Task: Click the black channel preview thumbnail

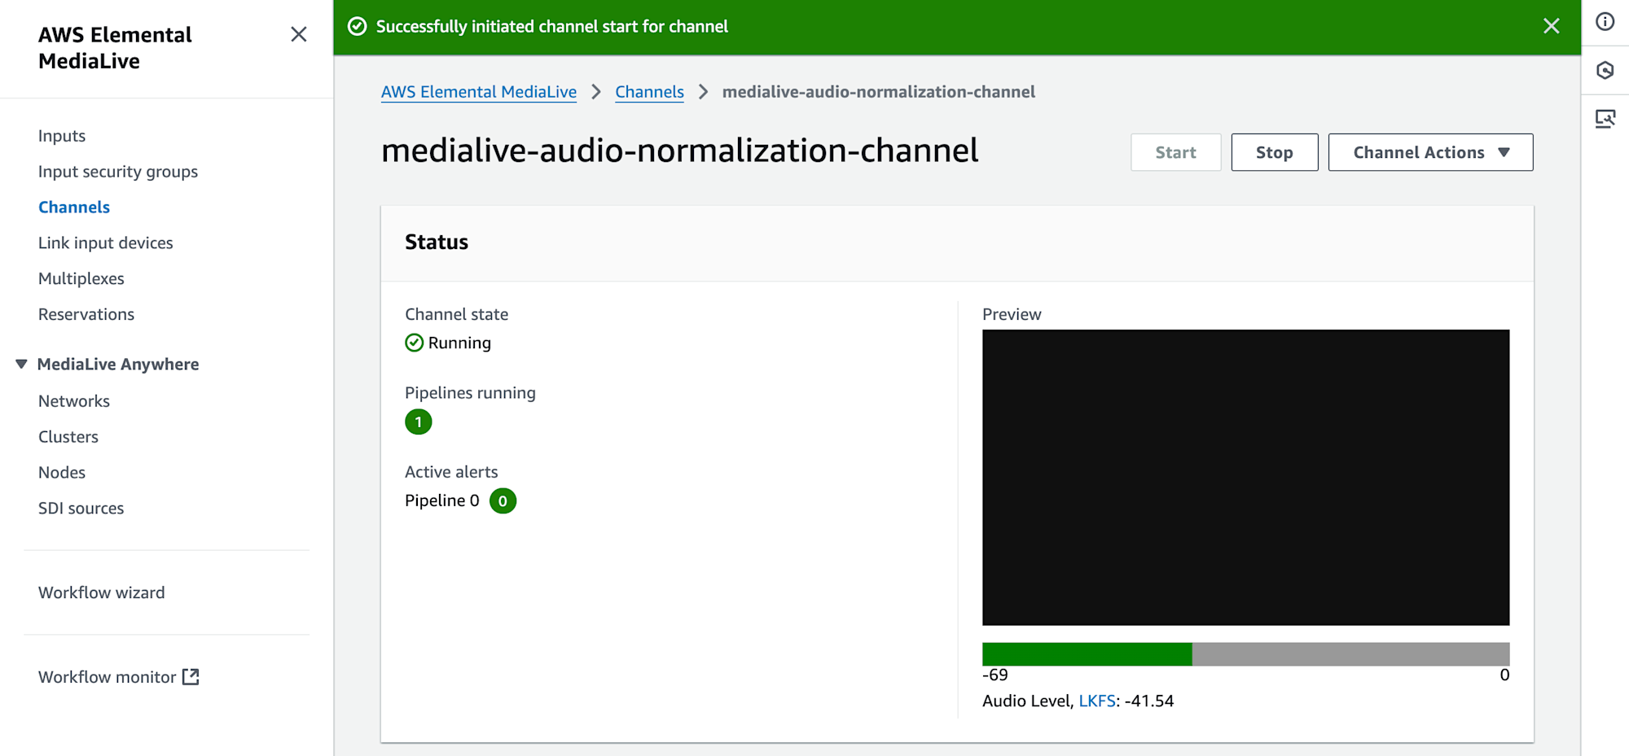Action: pos(1245,478)
